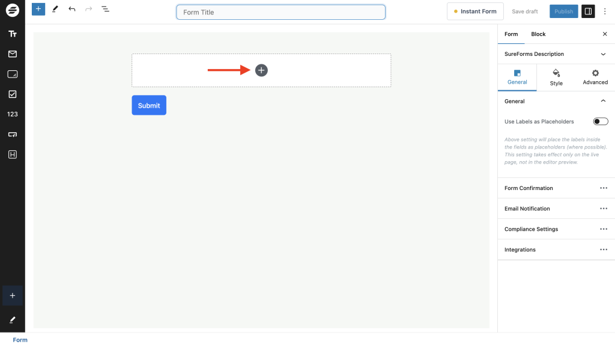Select the Text field icon in sidebar

12,34
